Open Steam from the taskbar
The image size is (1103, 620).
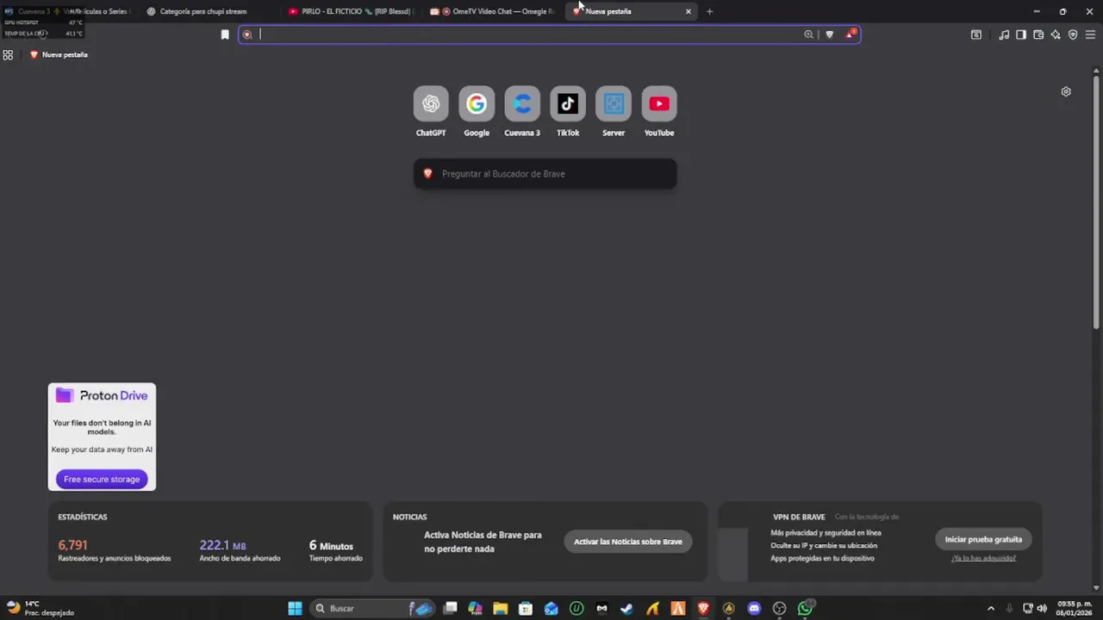click(626, 608)
